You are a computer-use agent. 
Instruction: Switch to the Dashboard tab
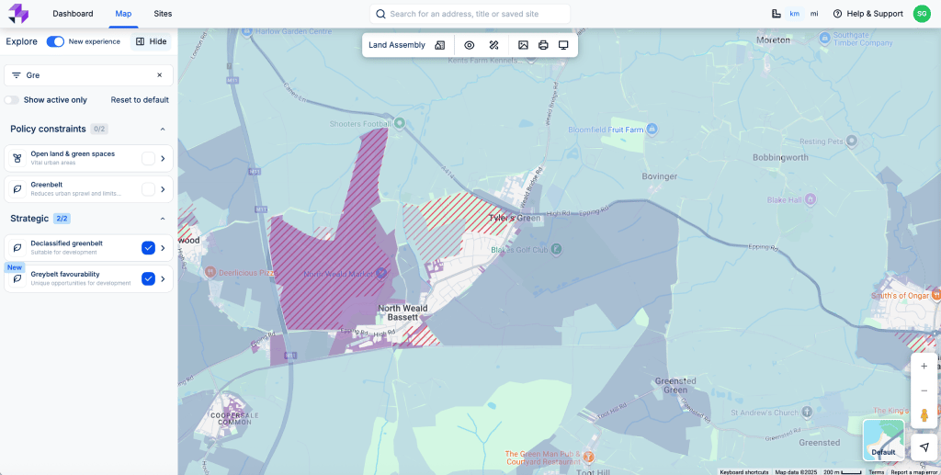coord(73,14)
